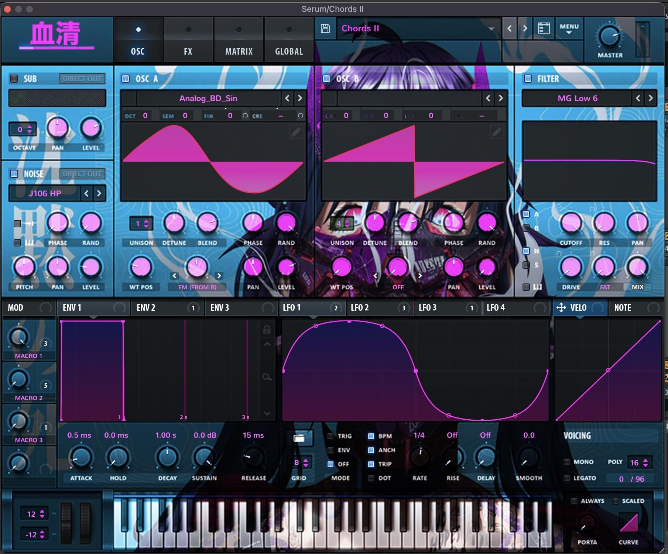
Task: Click envelope scroll up chevron
Action: (267, 344)
